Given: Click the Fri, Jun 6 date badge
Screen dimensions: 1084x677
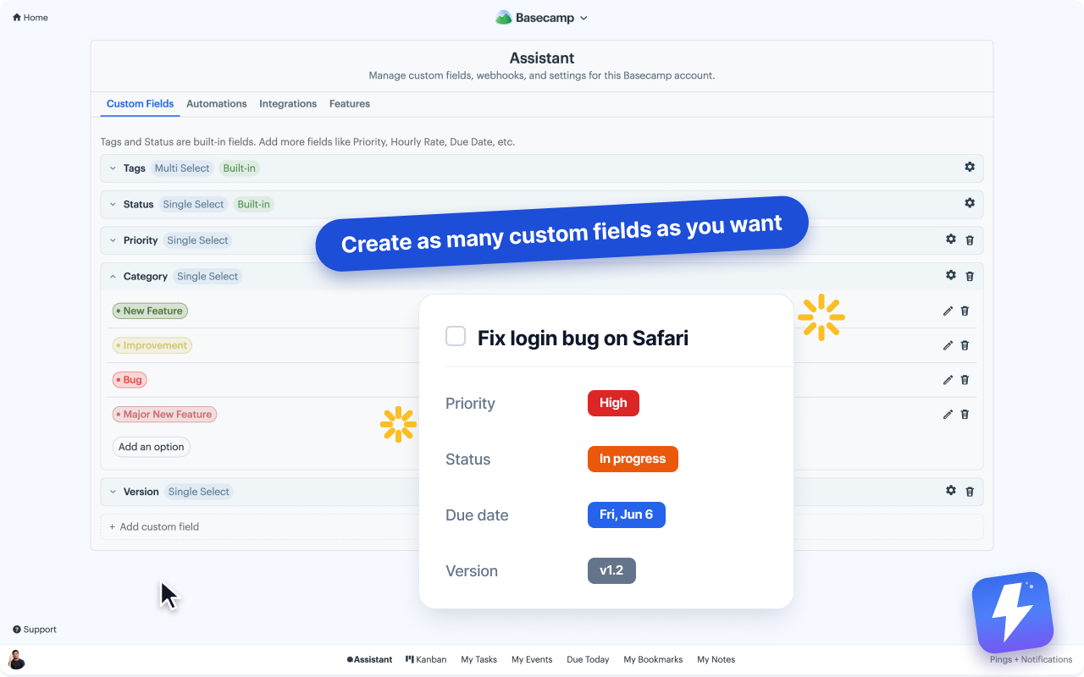Looking at the screenshot, I should (627, 515).
